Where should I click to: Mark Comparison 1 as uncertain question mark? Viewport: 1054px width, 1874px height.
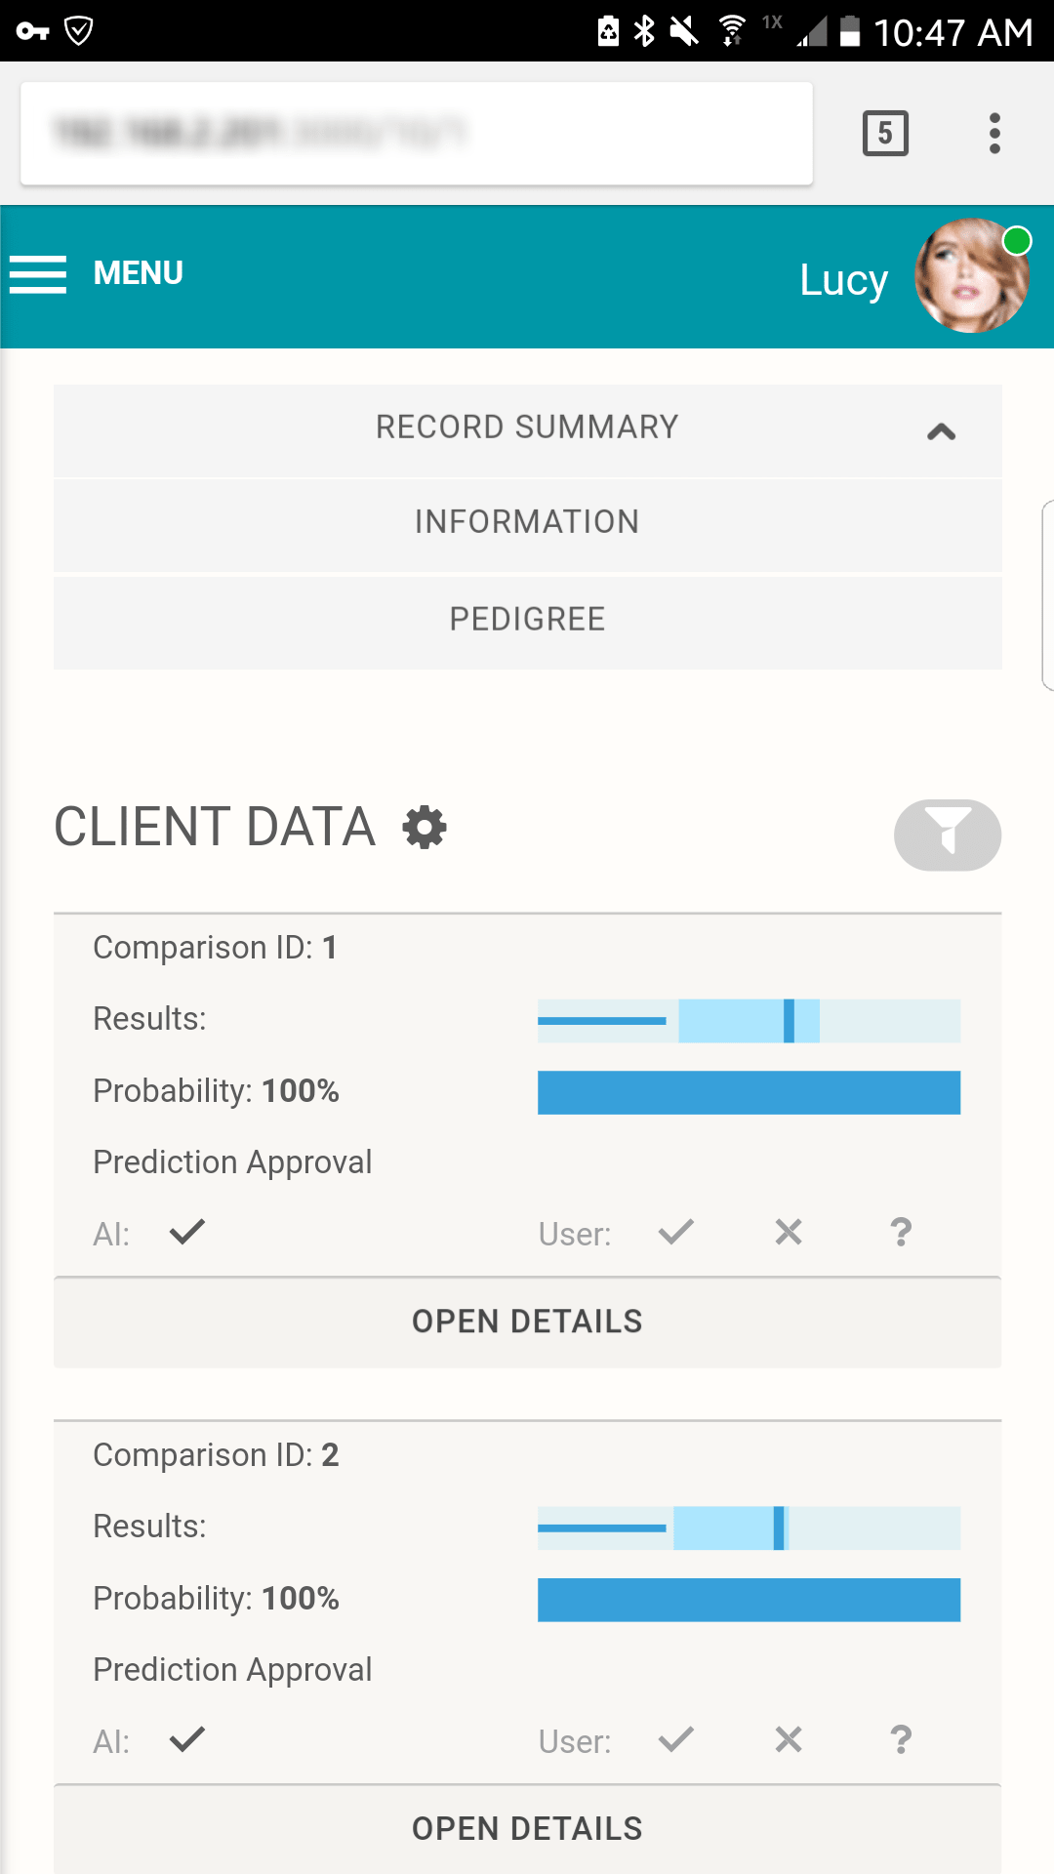click(901, 1233)
